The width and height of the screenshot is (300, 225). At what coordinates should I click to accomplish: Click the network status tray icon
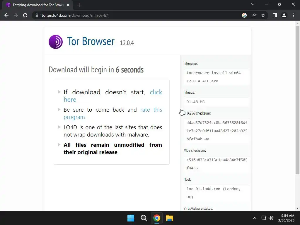264,218
